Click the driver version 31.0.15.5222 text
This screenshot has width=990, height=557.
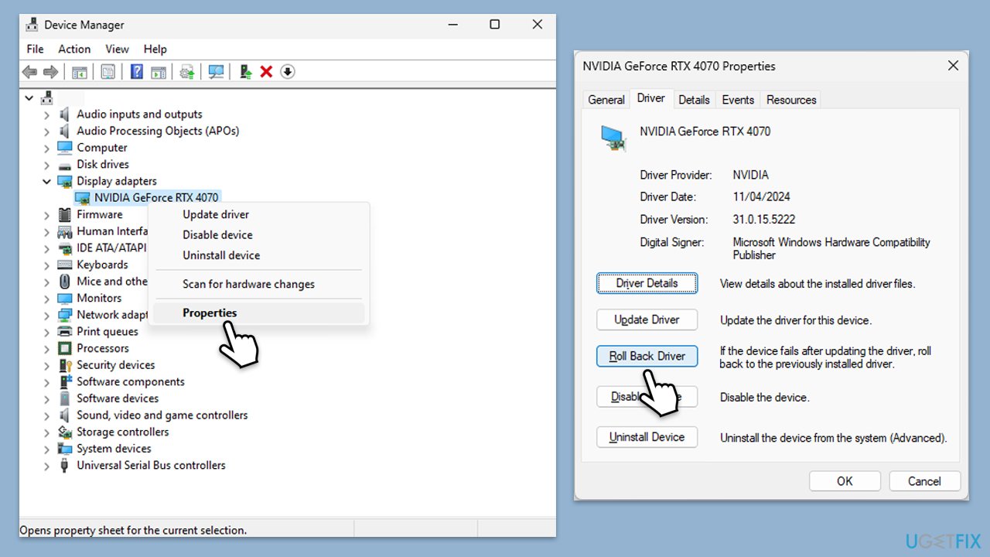click(763, 220)
